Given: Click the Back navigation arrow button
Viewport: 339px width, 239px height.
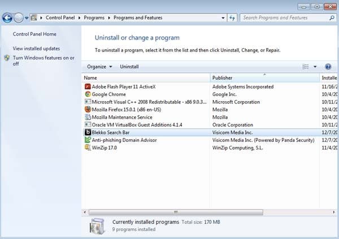Looking at the screenshot, I should (7, 18).
